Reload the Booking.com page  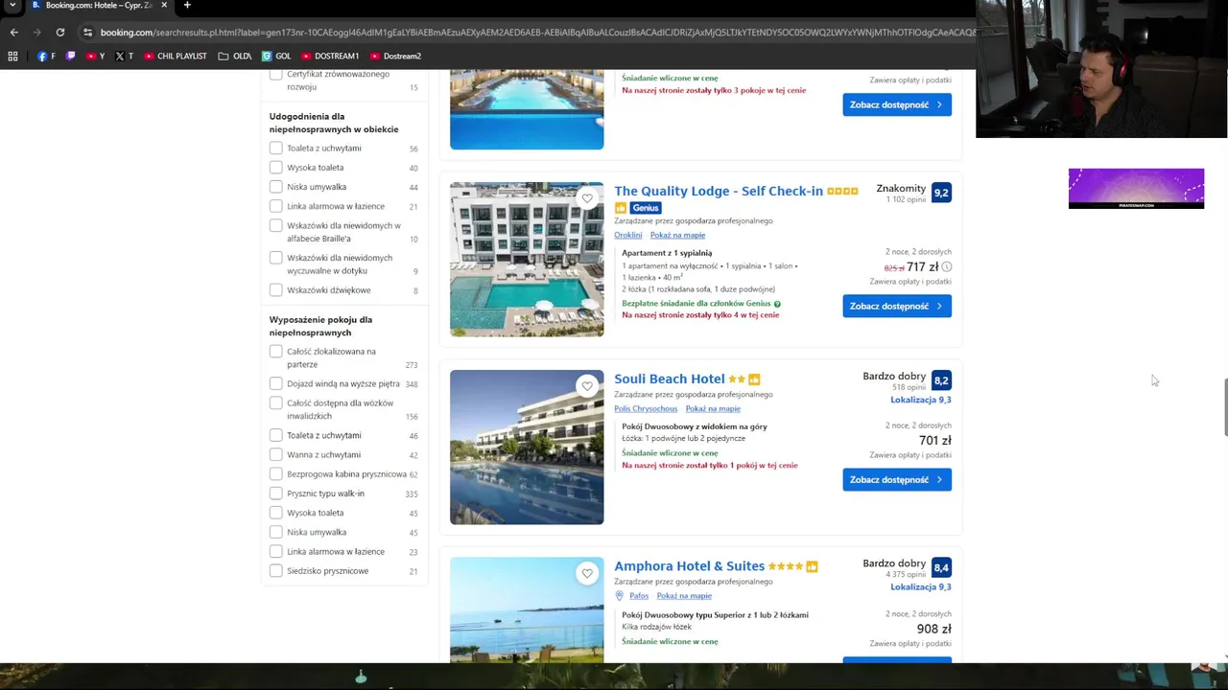tap(59, 32)
